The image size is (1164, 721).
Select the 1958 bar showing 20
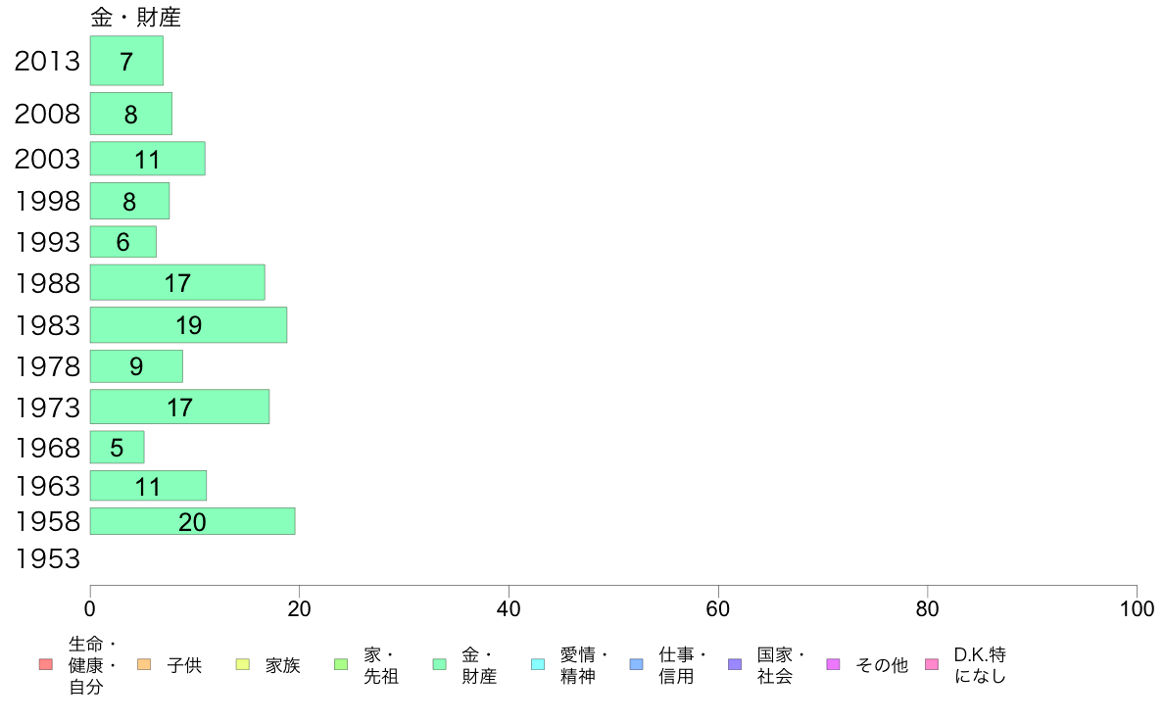pos(193,521)
